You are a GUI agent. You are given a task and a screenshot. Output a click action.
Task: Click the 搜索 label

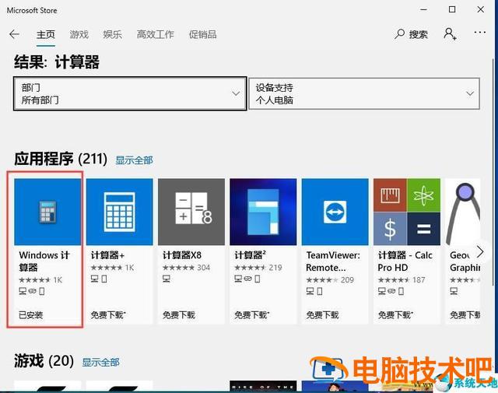click(x=419, y=34)
